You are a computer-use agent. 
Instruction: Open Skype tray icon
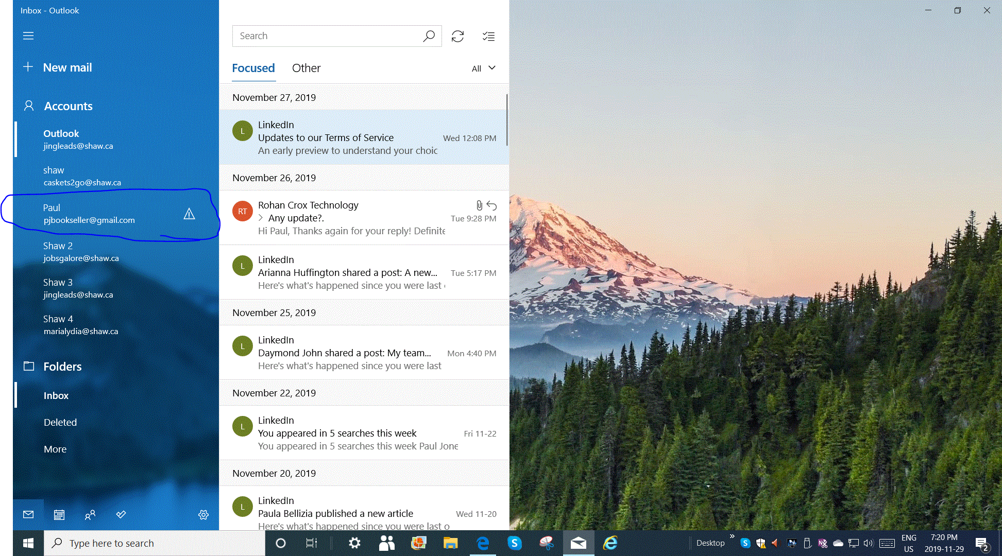pos(745,543)
